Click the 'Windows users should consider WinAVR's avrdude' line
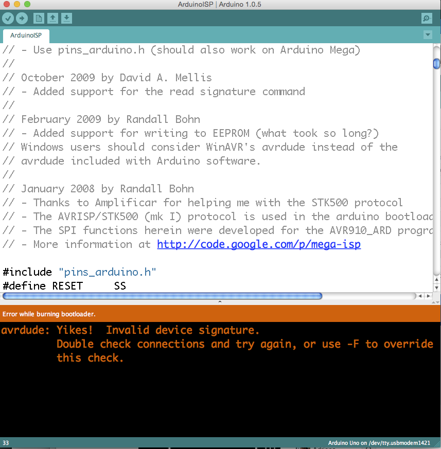The height and width of the screenshot is (449, 441). pyautogui.click(x=200, y=147)
